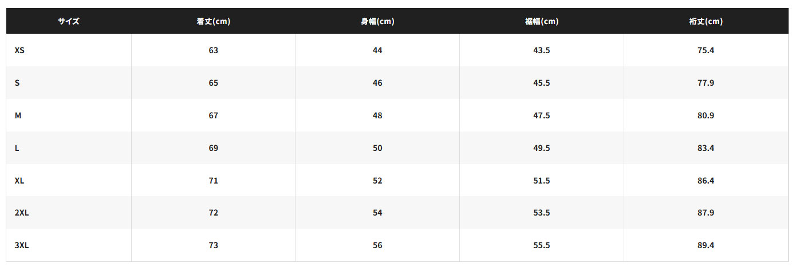The height and width of the screenshot is (267, 792).
Task: Select the 2XL size row label
Action: pos(22,213)
